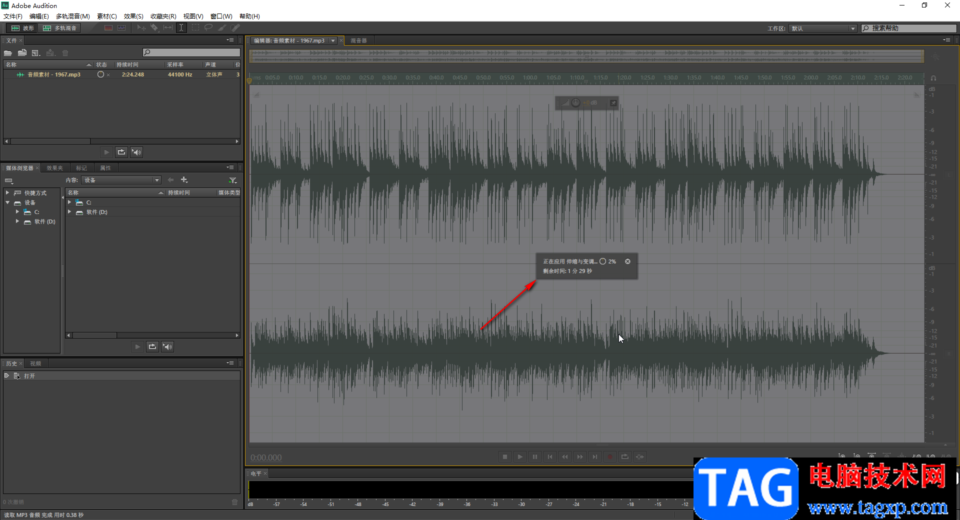This screenshot has height=520, width=960.
Task: Click 搜索帮助 search box
Action: click(909, 28)
